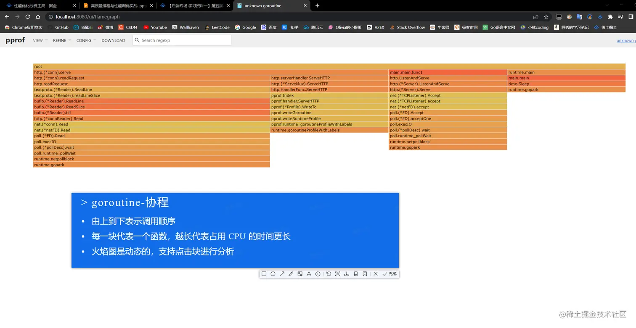Open the 稀土掘金 bookmark
The width and height of the screenshot is (636, 328).
(605, 27)
